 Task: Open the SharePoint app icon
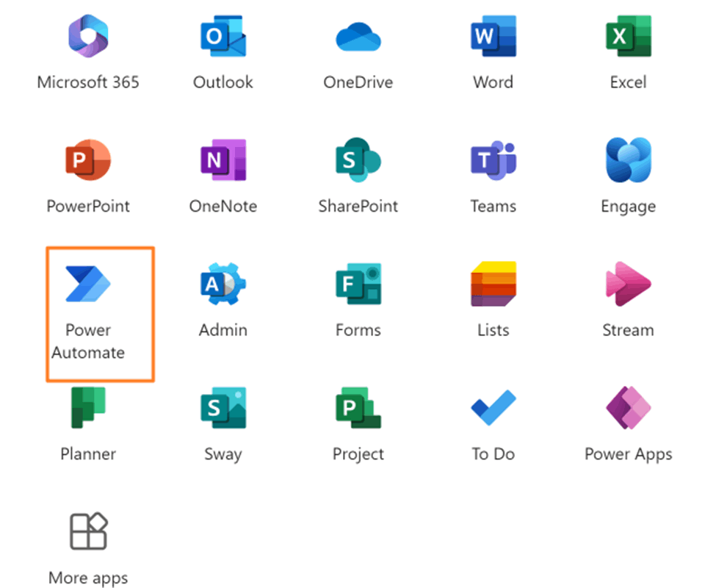pyautogui.click(x=358, y=160)
